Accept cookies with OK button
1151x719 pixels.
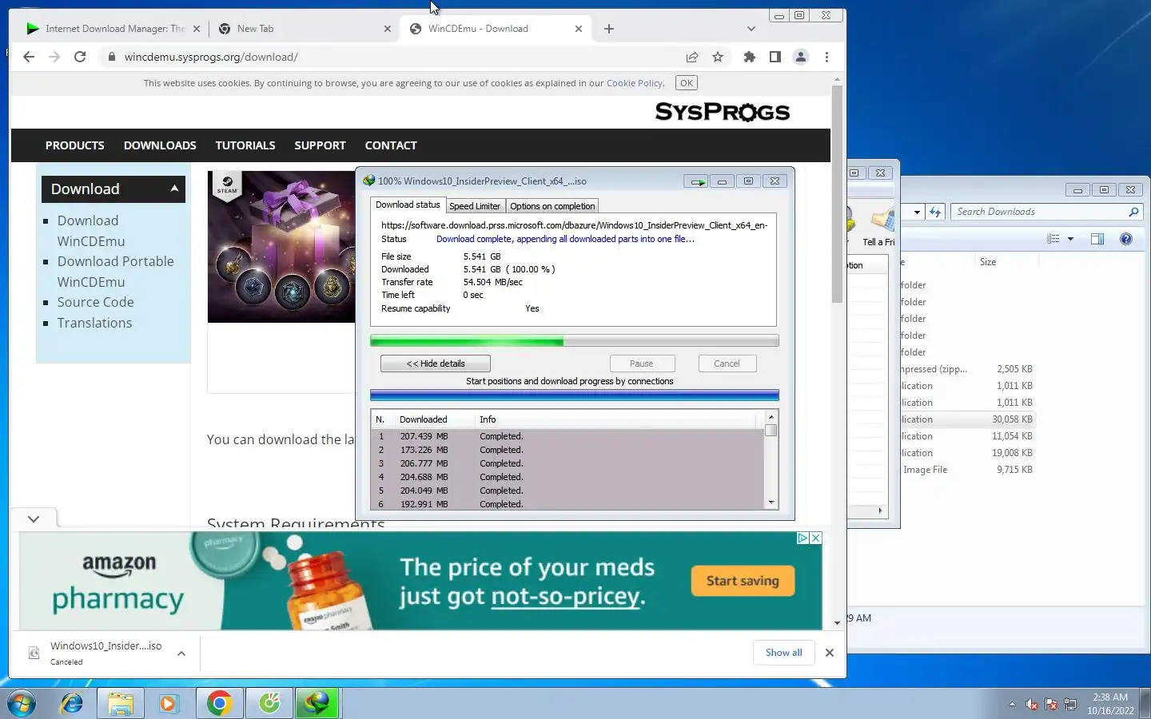click(x=687, y=83)
